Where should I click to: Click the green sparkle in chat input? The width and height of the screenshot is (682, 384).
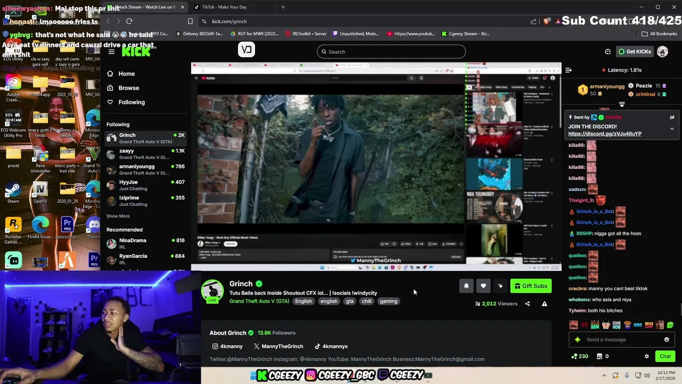(578, 340)
